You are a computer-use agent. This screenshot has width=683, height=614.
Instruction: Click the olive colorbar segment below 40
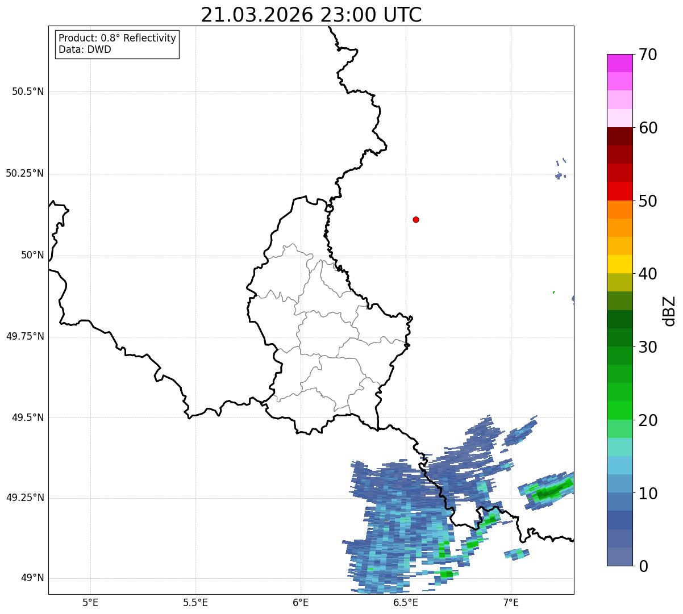coord(620,282)
